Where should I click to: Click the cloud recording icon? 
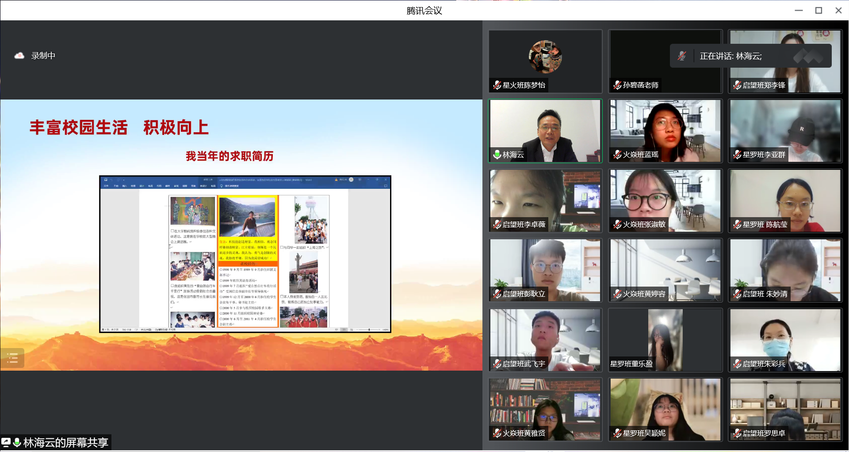point(19,56)
